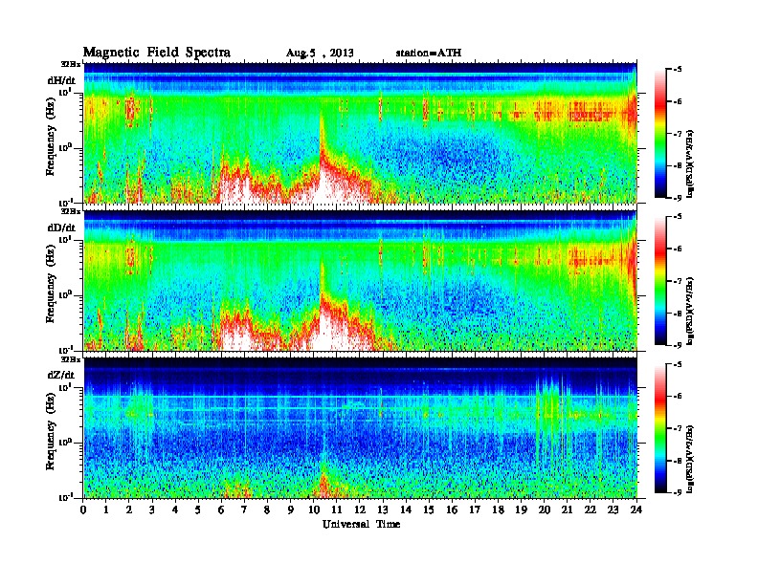This screenshot has width=758, height=585.
Task: Click hour '1' on Universal Time axis
Action: coord(107,509)
